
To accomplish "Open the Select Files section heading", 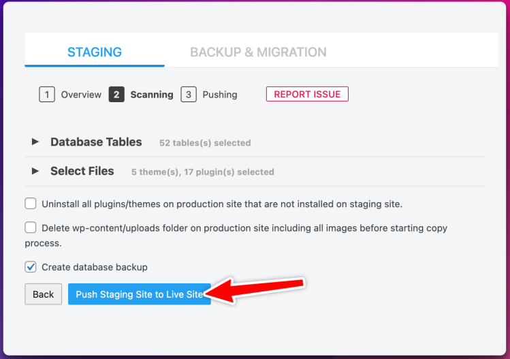I will tap(82, 171).
